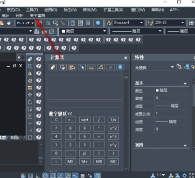
Task: Open the ISO-25 dimension style dropdown
Action: (182, 23)
